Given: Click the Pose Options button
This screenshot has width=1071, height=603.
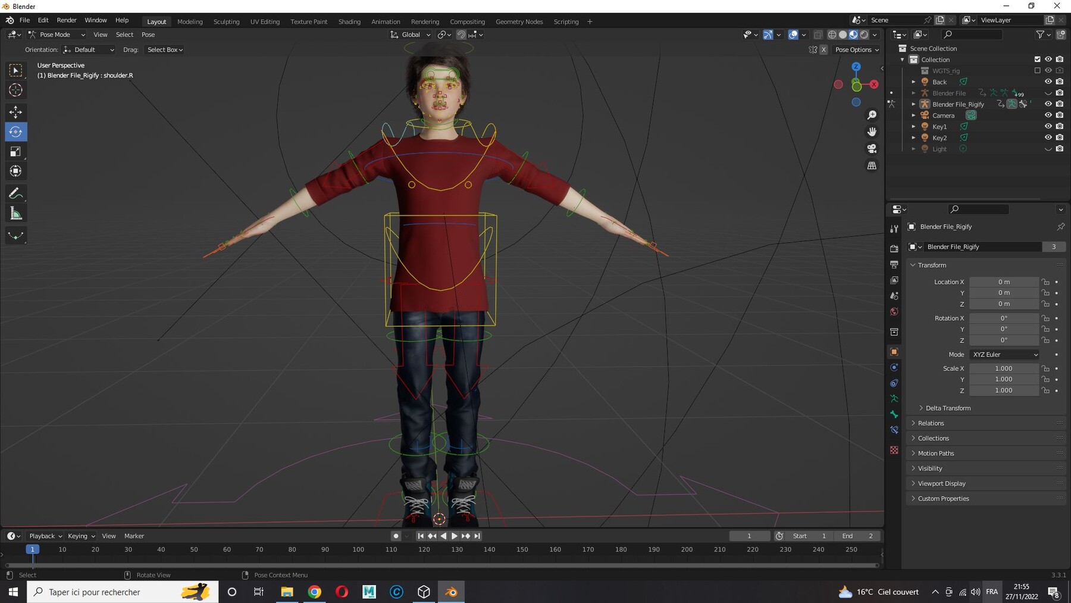Looking at the screenshot, I should click(856, 49).
